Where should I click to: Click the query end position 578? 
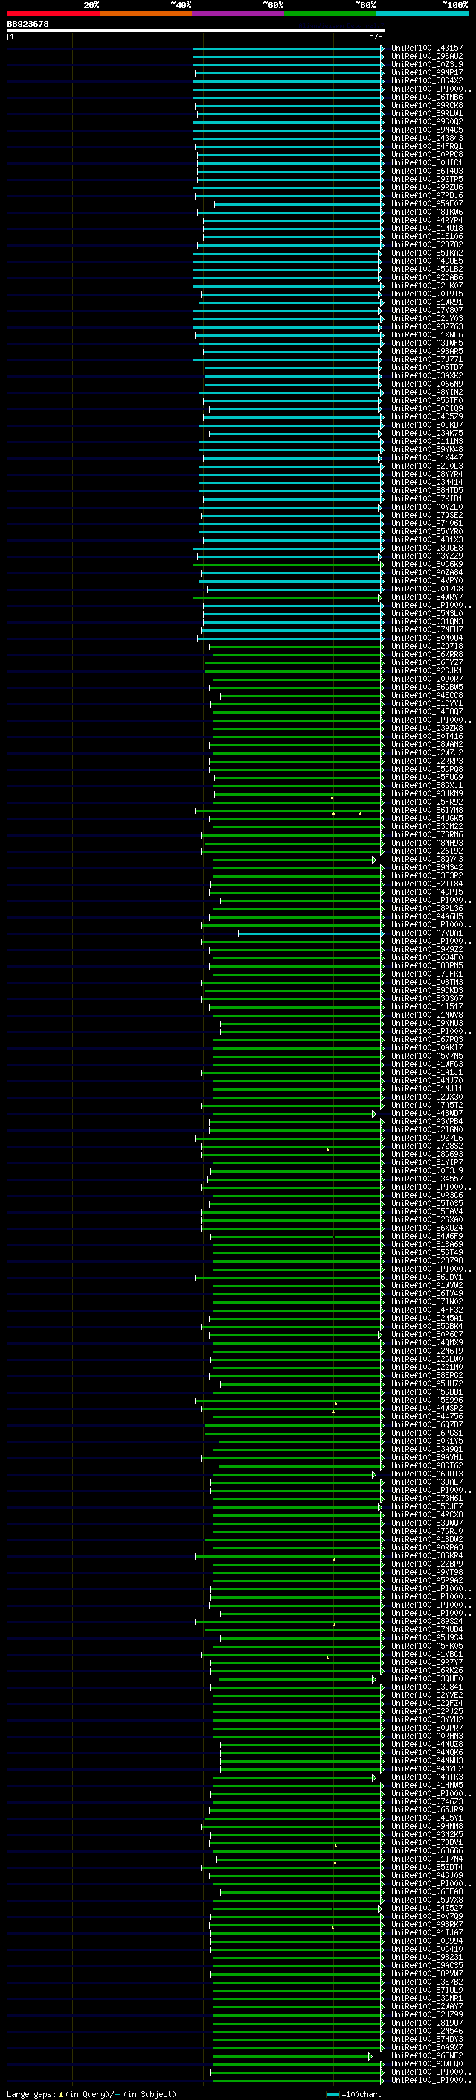pyautogui.click(x=376, y=37)
